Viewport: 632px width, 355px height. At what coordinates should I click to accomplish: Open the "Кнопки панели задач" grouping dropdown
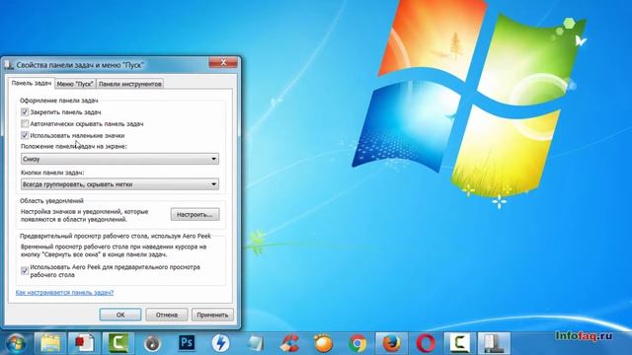coord(119,184)
